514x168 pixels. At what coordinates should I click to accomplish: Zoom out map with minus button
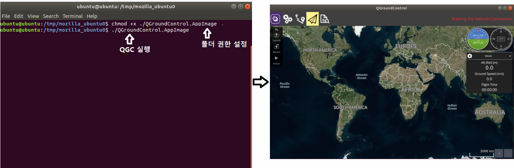[x=508, y=153]
